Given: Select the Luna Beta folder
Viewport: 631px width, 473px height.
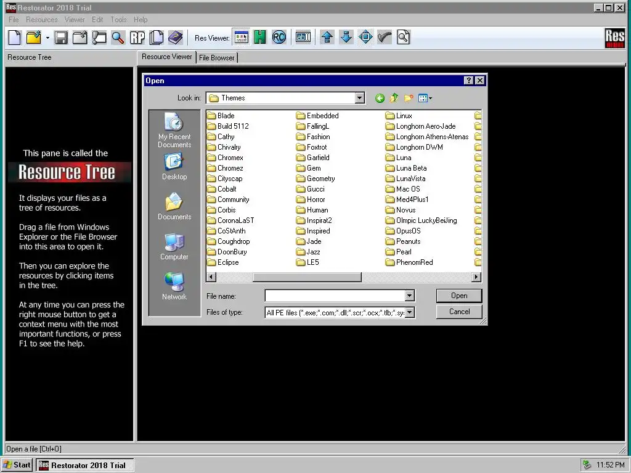Looking at the screenshot, I should click(406, 168).
